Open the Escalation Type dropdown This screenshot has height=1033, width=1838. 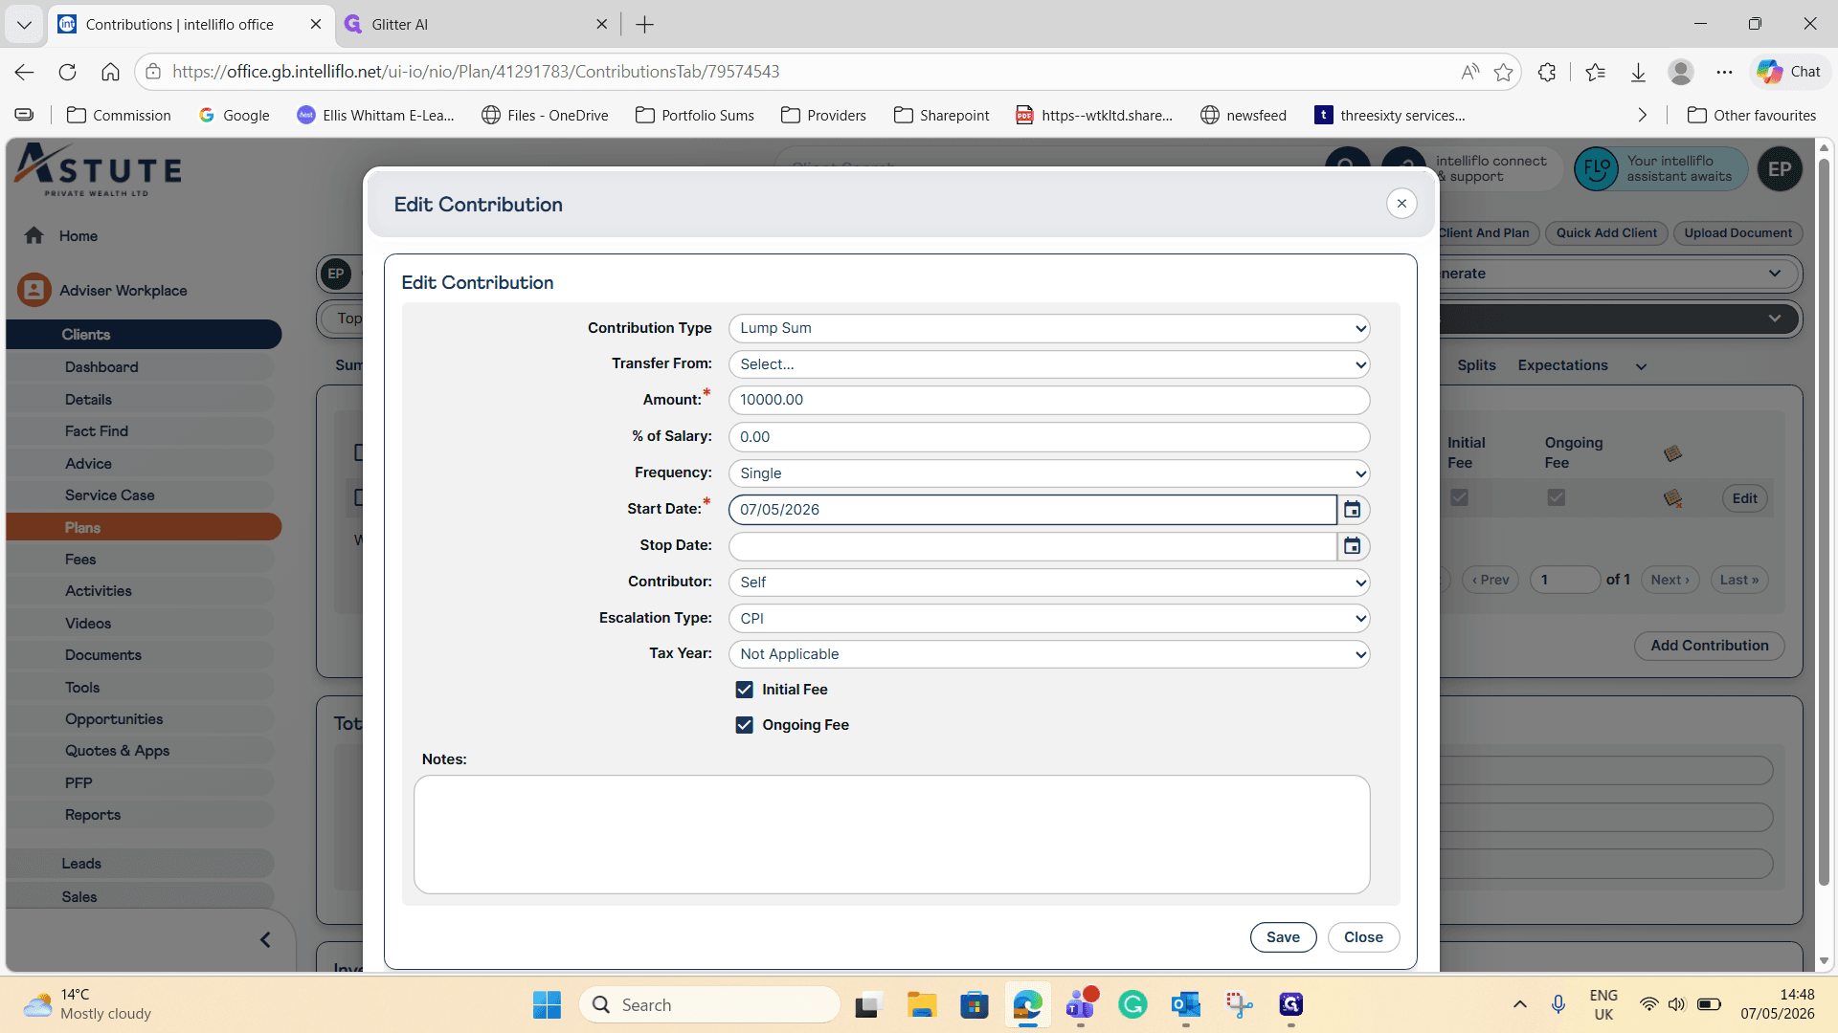click(1049, 619)
